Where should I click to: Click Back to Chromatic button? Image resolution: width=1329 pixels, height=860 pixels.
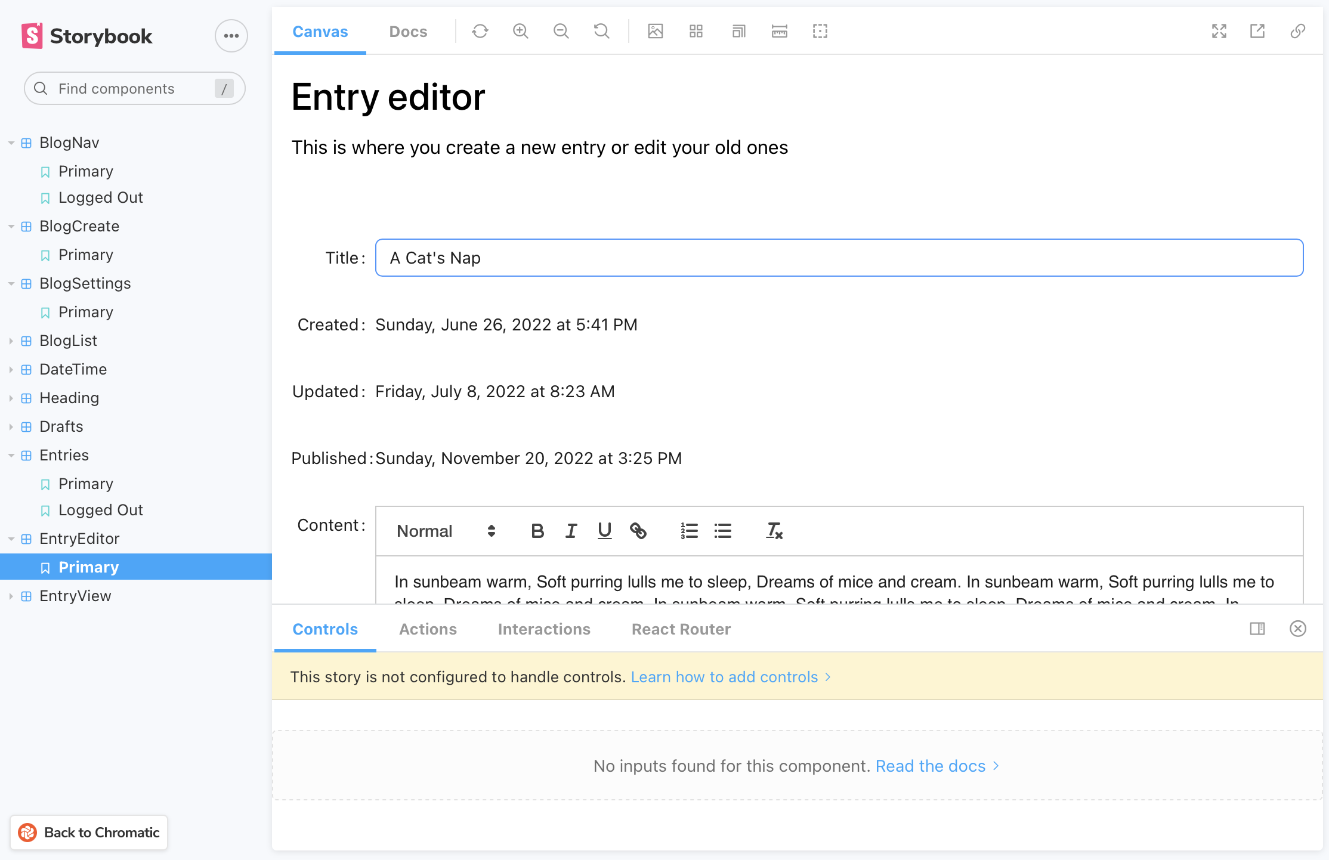tap(89, 833)
